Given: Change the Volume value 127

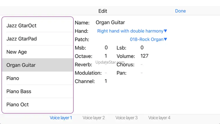Looking at the screenshot, I should (144, 56).
